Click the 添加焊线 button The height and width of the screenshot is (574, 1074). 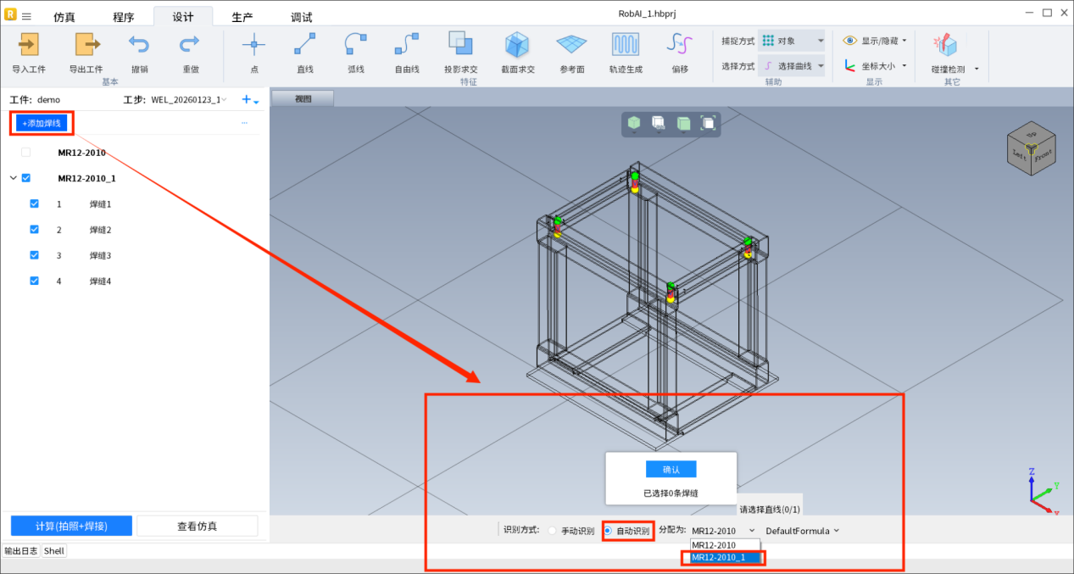42,123
